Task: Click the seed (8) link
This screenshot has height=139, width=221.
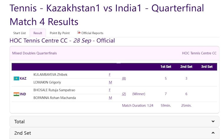Action: click(x=124, y=78)
